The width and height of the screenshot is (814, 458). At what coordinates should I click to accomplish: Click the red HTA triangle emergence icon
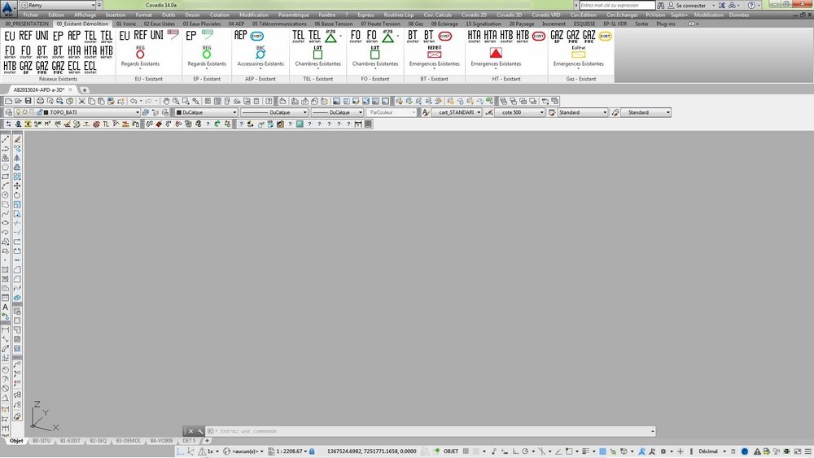(496, 53)
